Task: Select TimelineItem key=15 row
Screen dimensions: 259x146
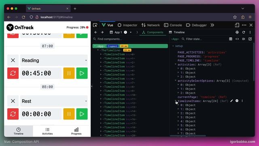Action: point(130,115)
